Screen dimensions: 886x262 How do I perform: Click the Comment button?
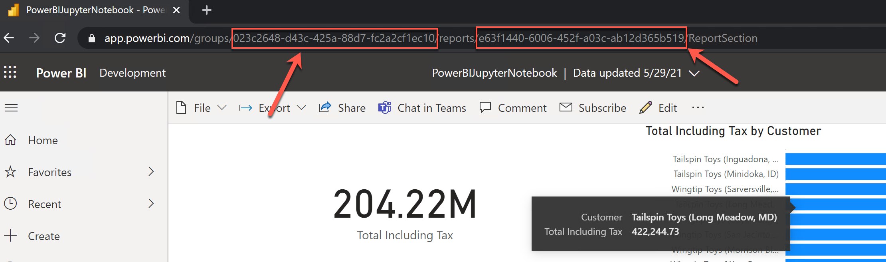coord(513,108)
